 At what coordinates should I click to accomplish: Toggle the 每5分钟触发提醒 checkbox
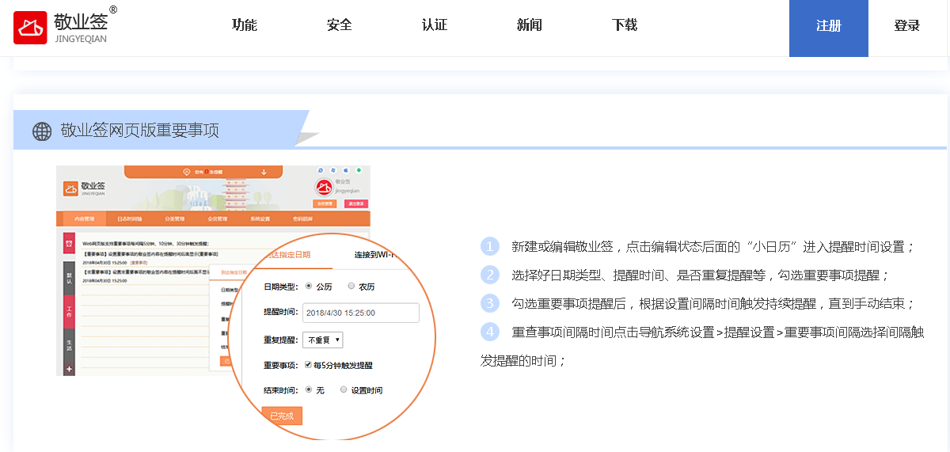308,365
